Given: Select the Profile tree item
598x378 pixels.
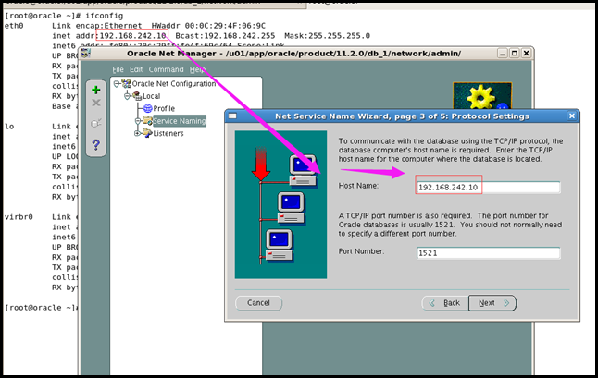Looking at the screenshot, I should pyautogui.click(x=164, y=108).
